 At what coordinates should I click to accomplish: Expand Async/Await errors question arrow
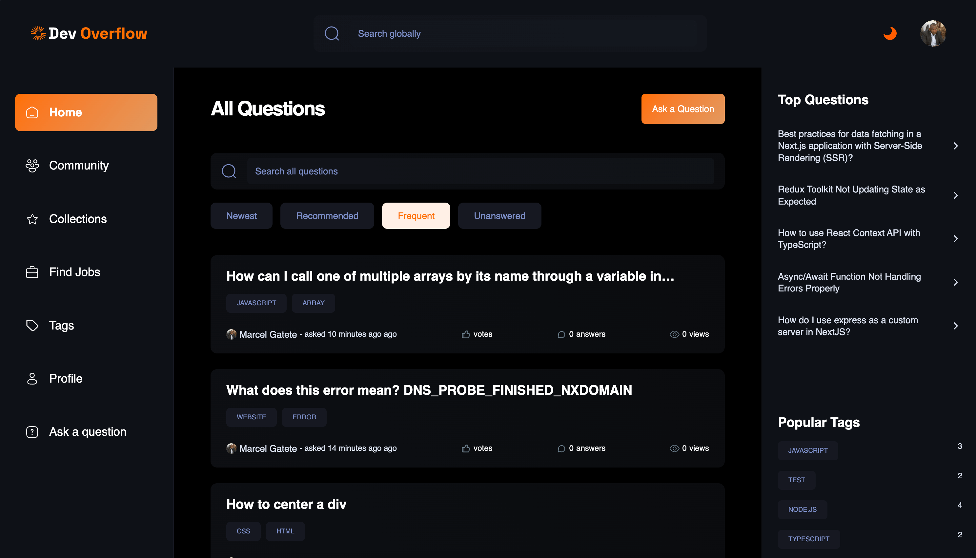tap(955, 283)
